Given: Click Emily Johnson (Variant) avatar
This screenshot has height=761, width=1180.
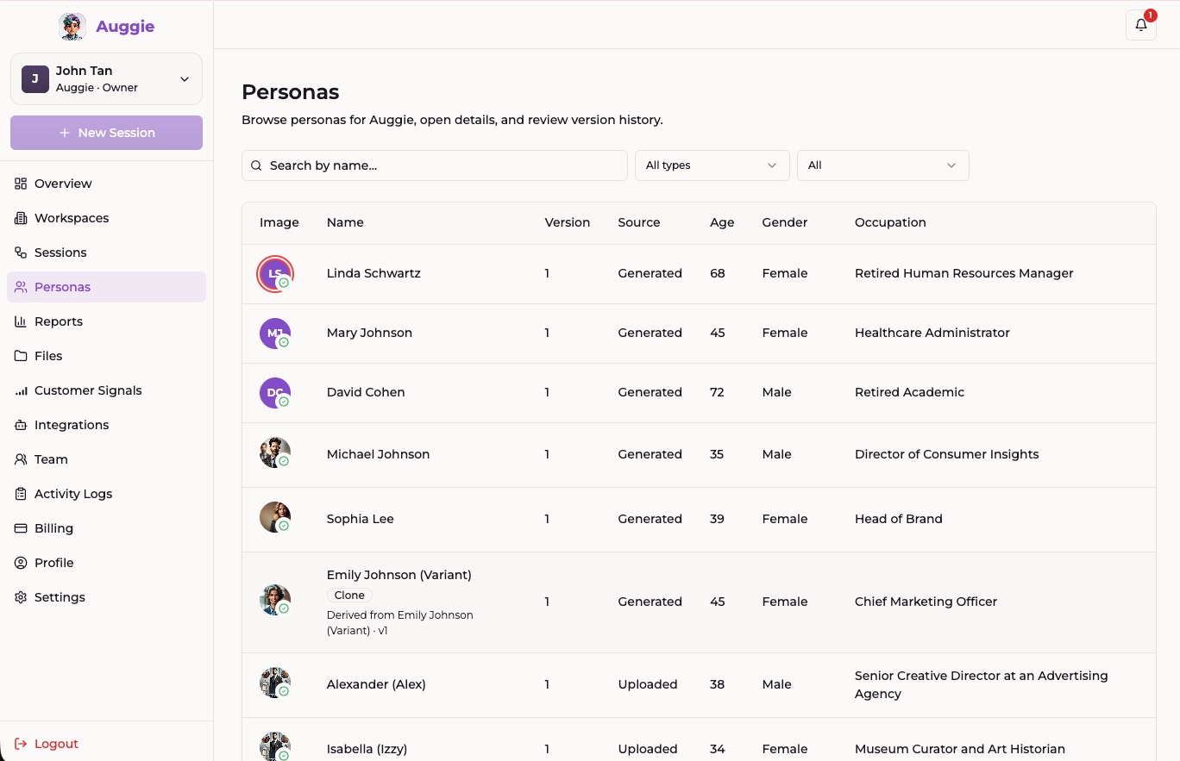Looking at the screenshot, I should click(x=275, y=600).
